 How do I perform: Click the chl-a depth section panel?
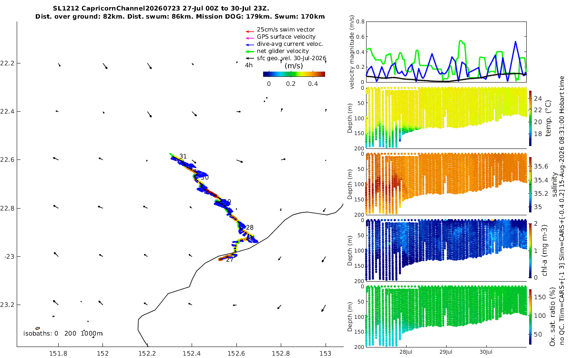(x=446, y=249)
